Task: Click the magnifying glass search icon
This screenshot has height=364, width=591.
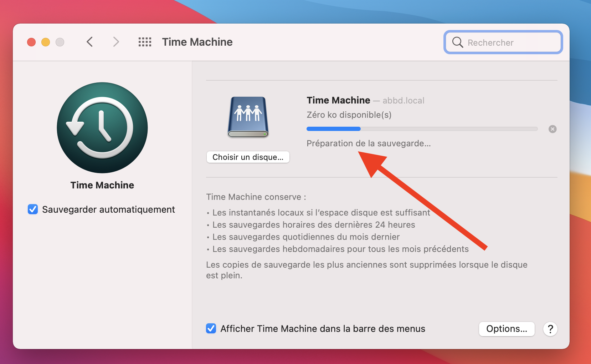Action: pos(457,42)
